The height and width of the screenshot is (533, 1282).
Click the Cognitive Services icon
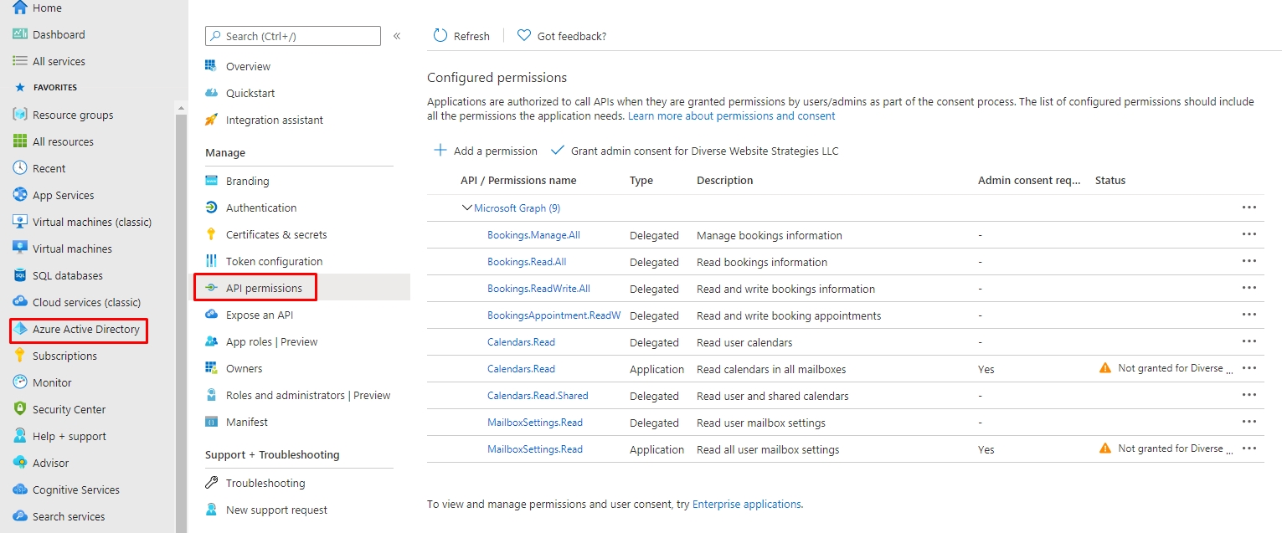point(20,489)
